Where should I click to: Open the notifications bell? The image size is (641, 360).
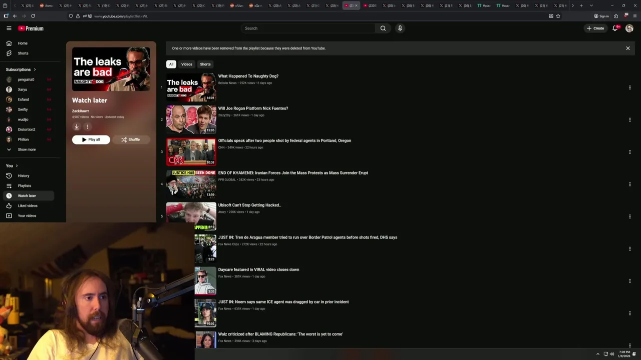pos(615,28)
